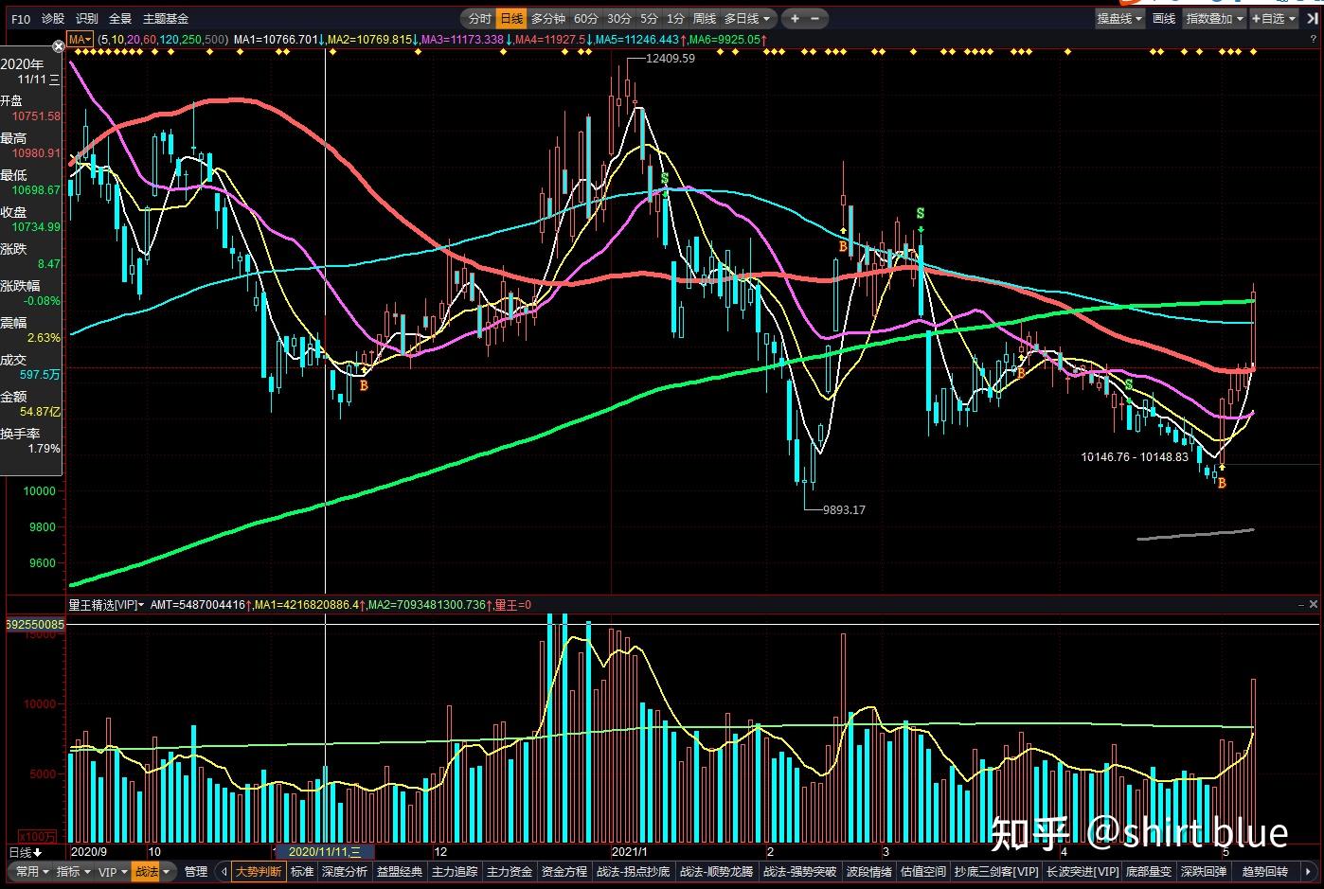Select the 30分 period

618,18
